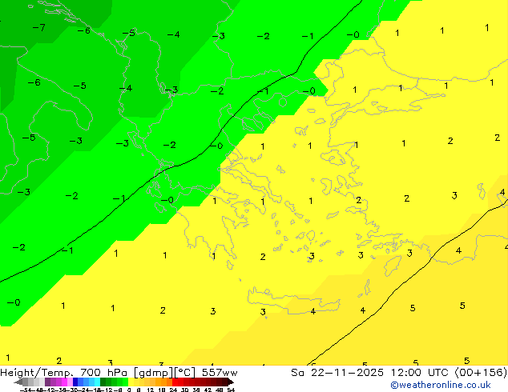Click the legend scale label '24'
Image resolution: width=508 pixels, height=392 pixels.
[x=173, y=390]
